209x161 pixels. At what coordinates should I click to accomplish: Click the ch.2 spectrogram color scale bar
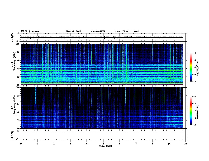(191, 111)
